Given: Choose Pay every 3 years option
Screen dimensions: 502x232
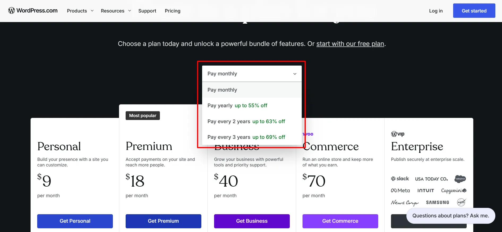Looking at the screenshot, I should (252, 137).
